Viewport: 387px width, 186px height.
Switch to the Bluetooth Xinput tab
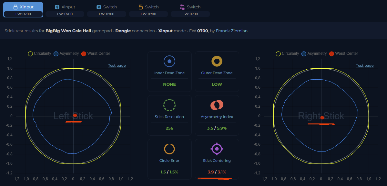pyautogui.click(x=65, y=10)
